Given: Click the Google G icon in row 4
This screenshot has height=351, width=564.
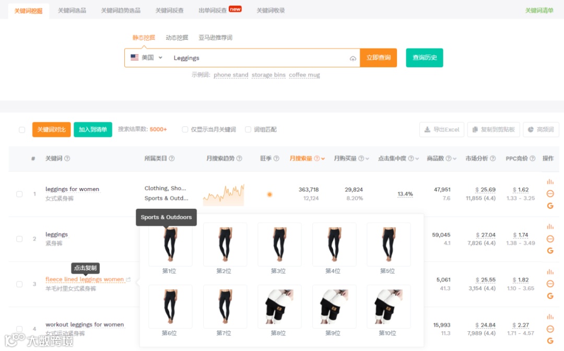Looking at the screenshot, I should 550,341.
